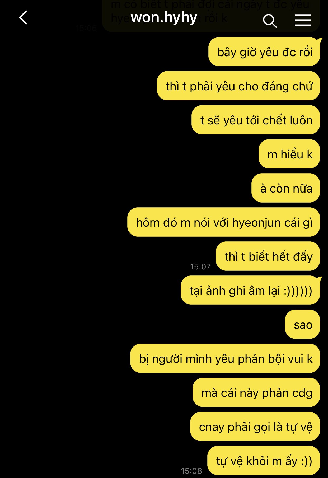Viewport: 328px width, 478px height.
Task: Open search in the chat
Action: pos(270,21)
